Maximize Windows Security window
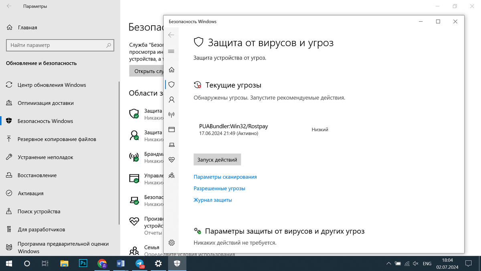 (x=438, y=22)
